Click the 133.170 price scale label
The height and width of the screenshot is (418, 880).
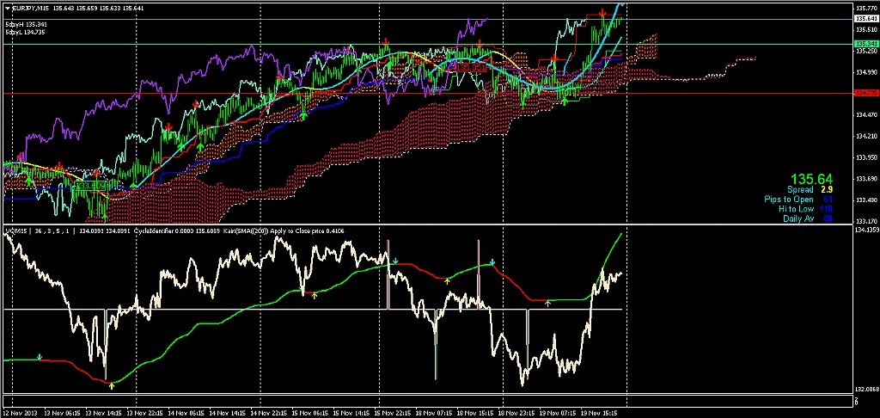866,221
